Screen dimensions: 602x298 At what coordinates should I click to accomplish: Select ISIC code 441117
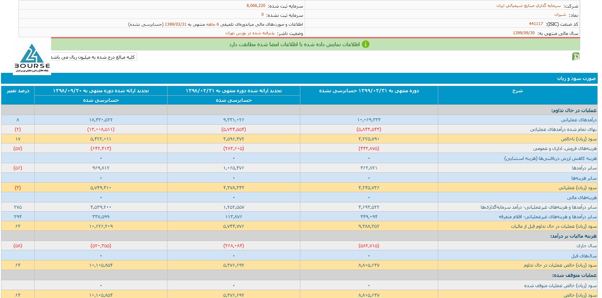coord(536,24)
